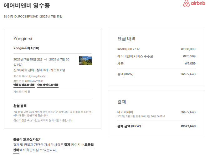210x156 pixels.
Task: Click the payment timestamp with GMT+9
Action: 141,116
